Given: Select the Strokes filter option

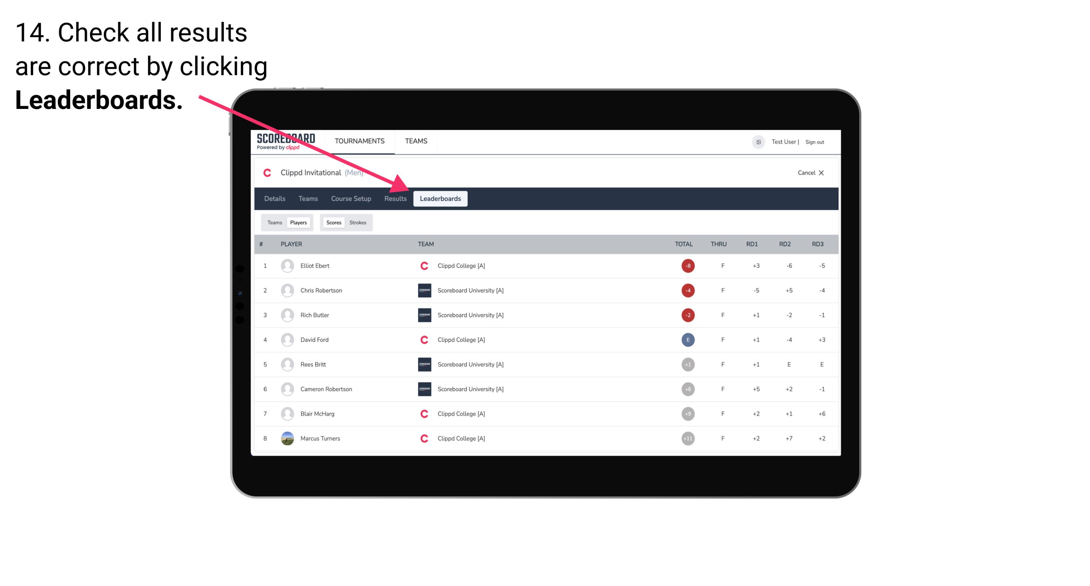Looking at the screenshot, I should [359, 222].
